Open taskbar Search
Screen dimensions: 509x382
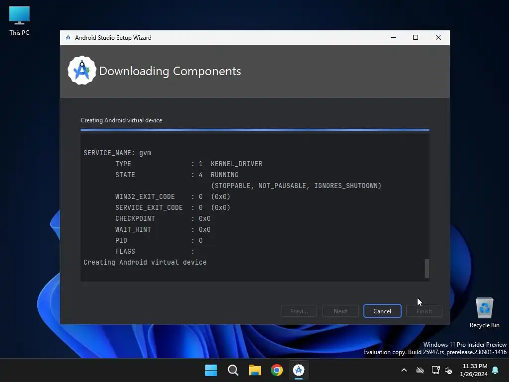click(233, 370)
